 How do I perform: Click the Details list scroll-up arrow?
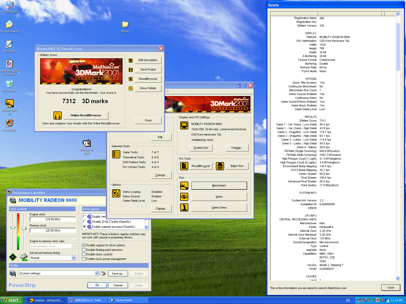398,14
